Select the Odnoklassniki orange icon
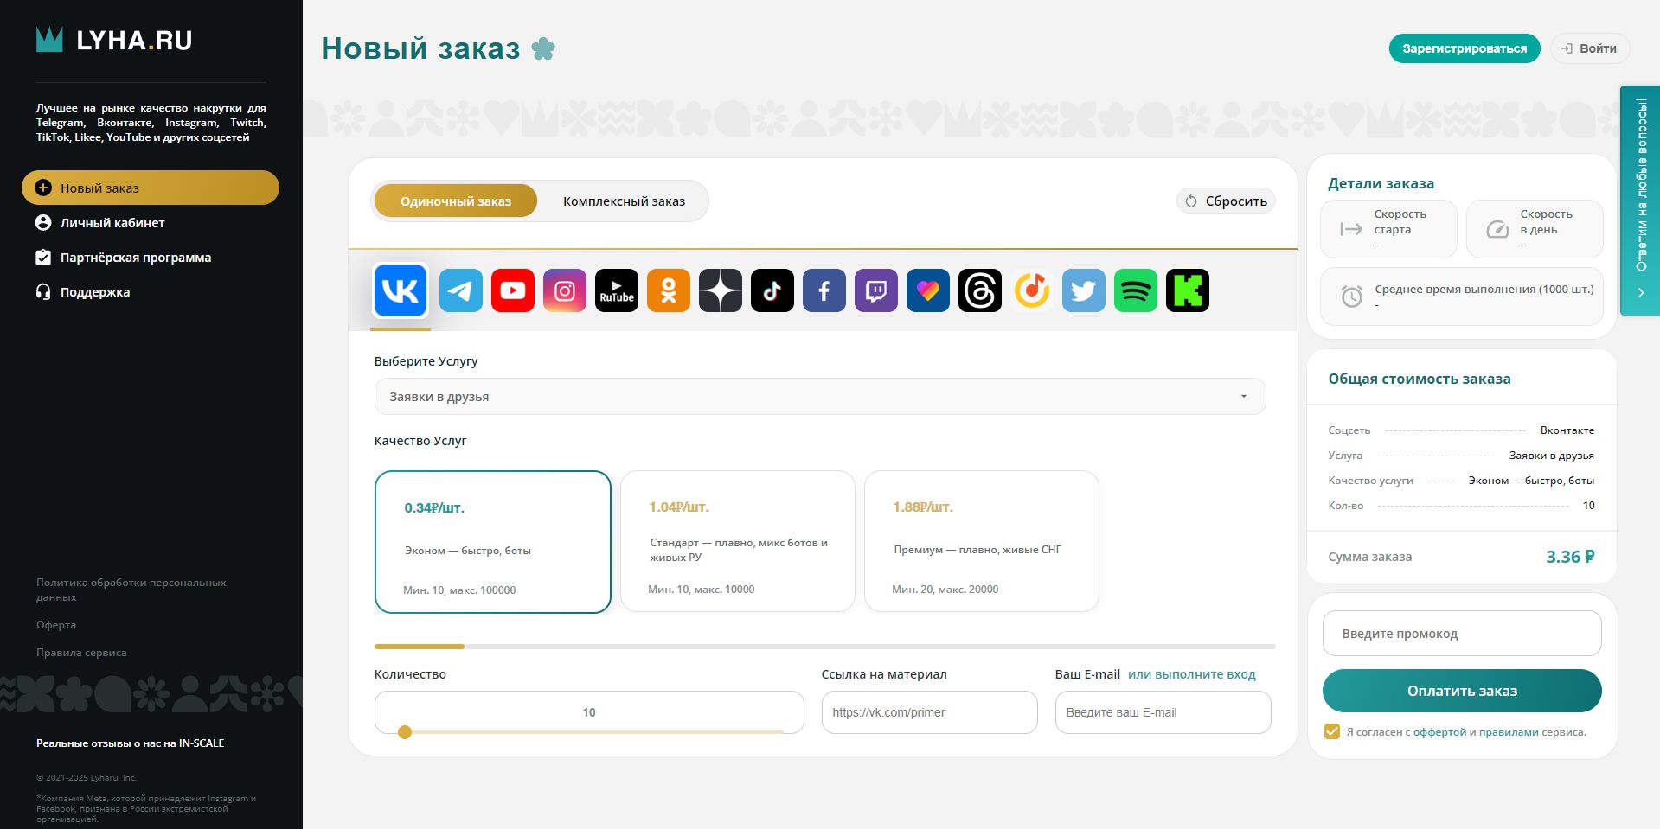 tap(669, 290)
